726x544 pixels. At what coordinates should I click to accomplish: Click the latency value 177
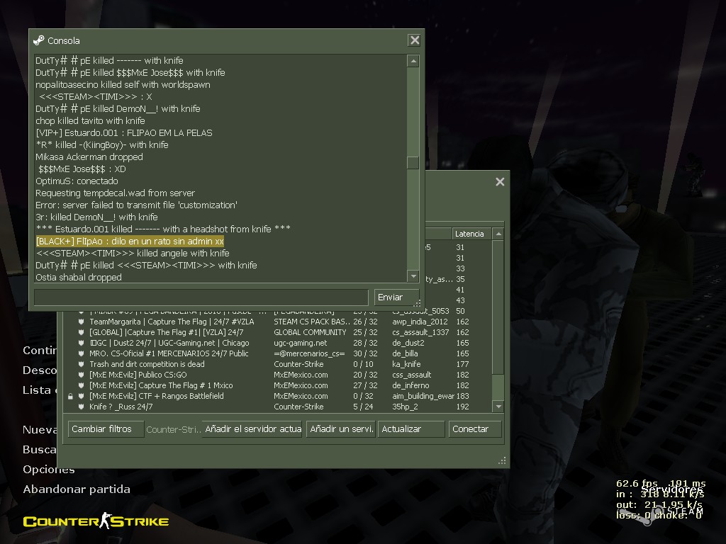[x=462, y=364]
